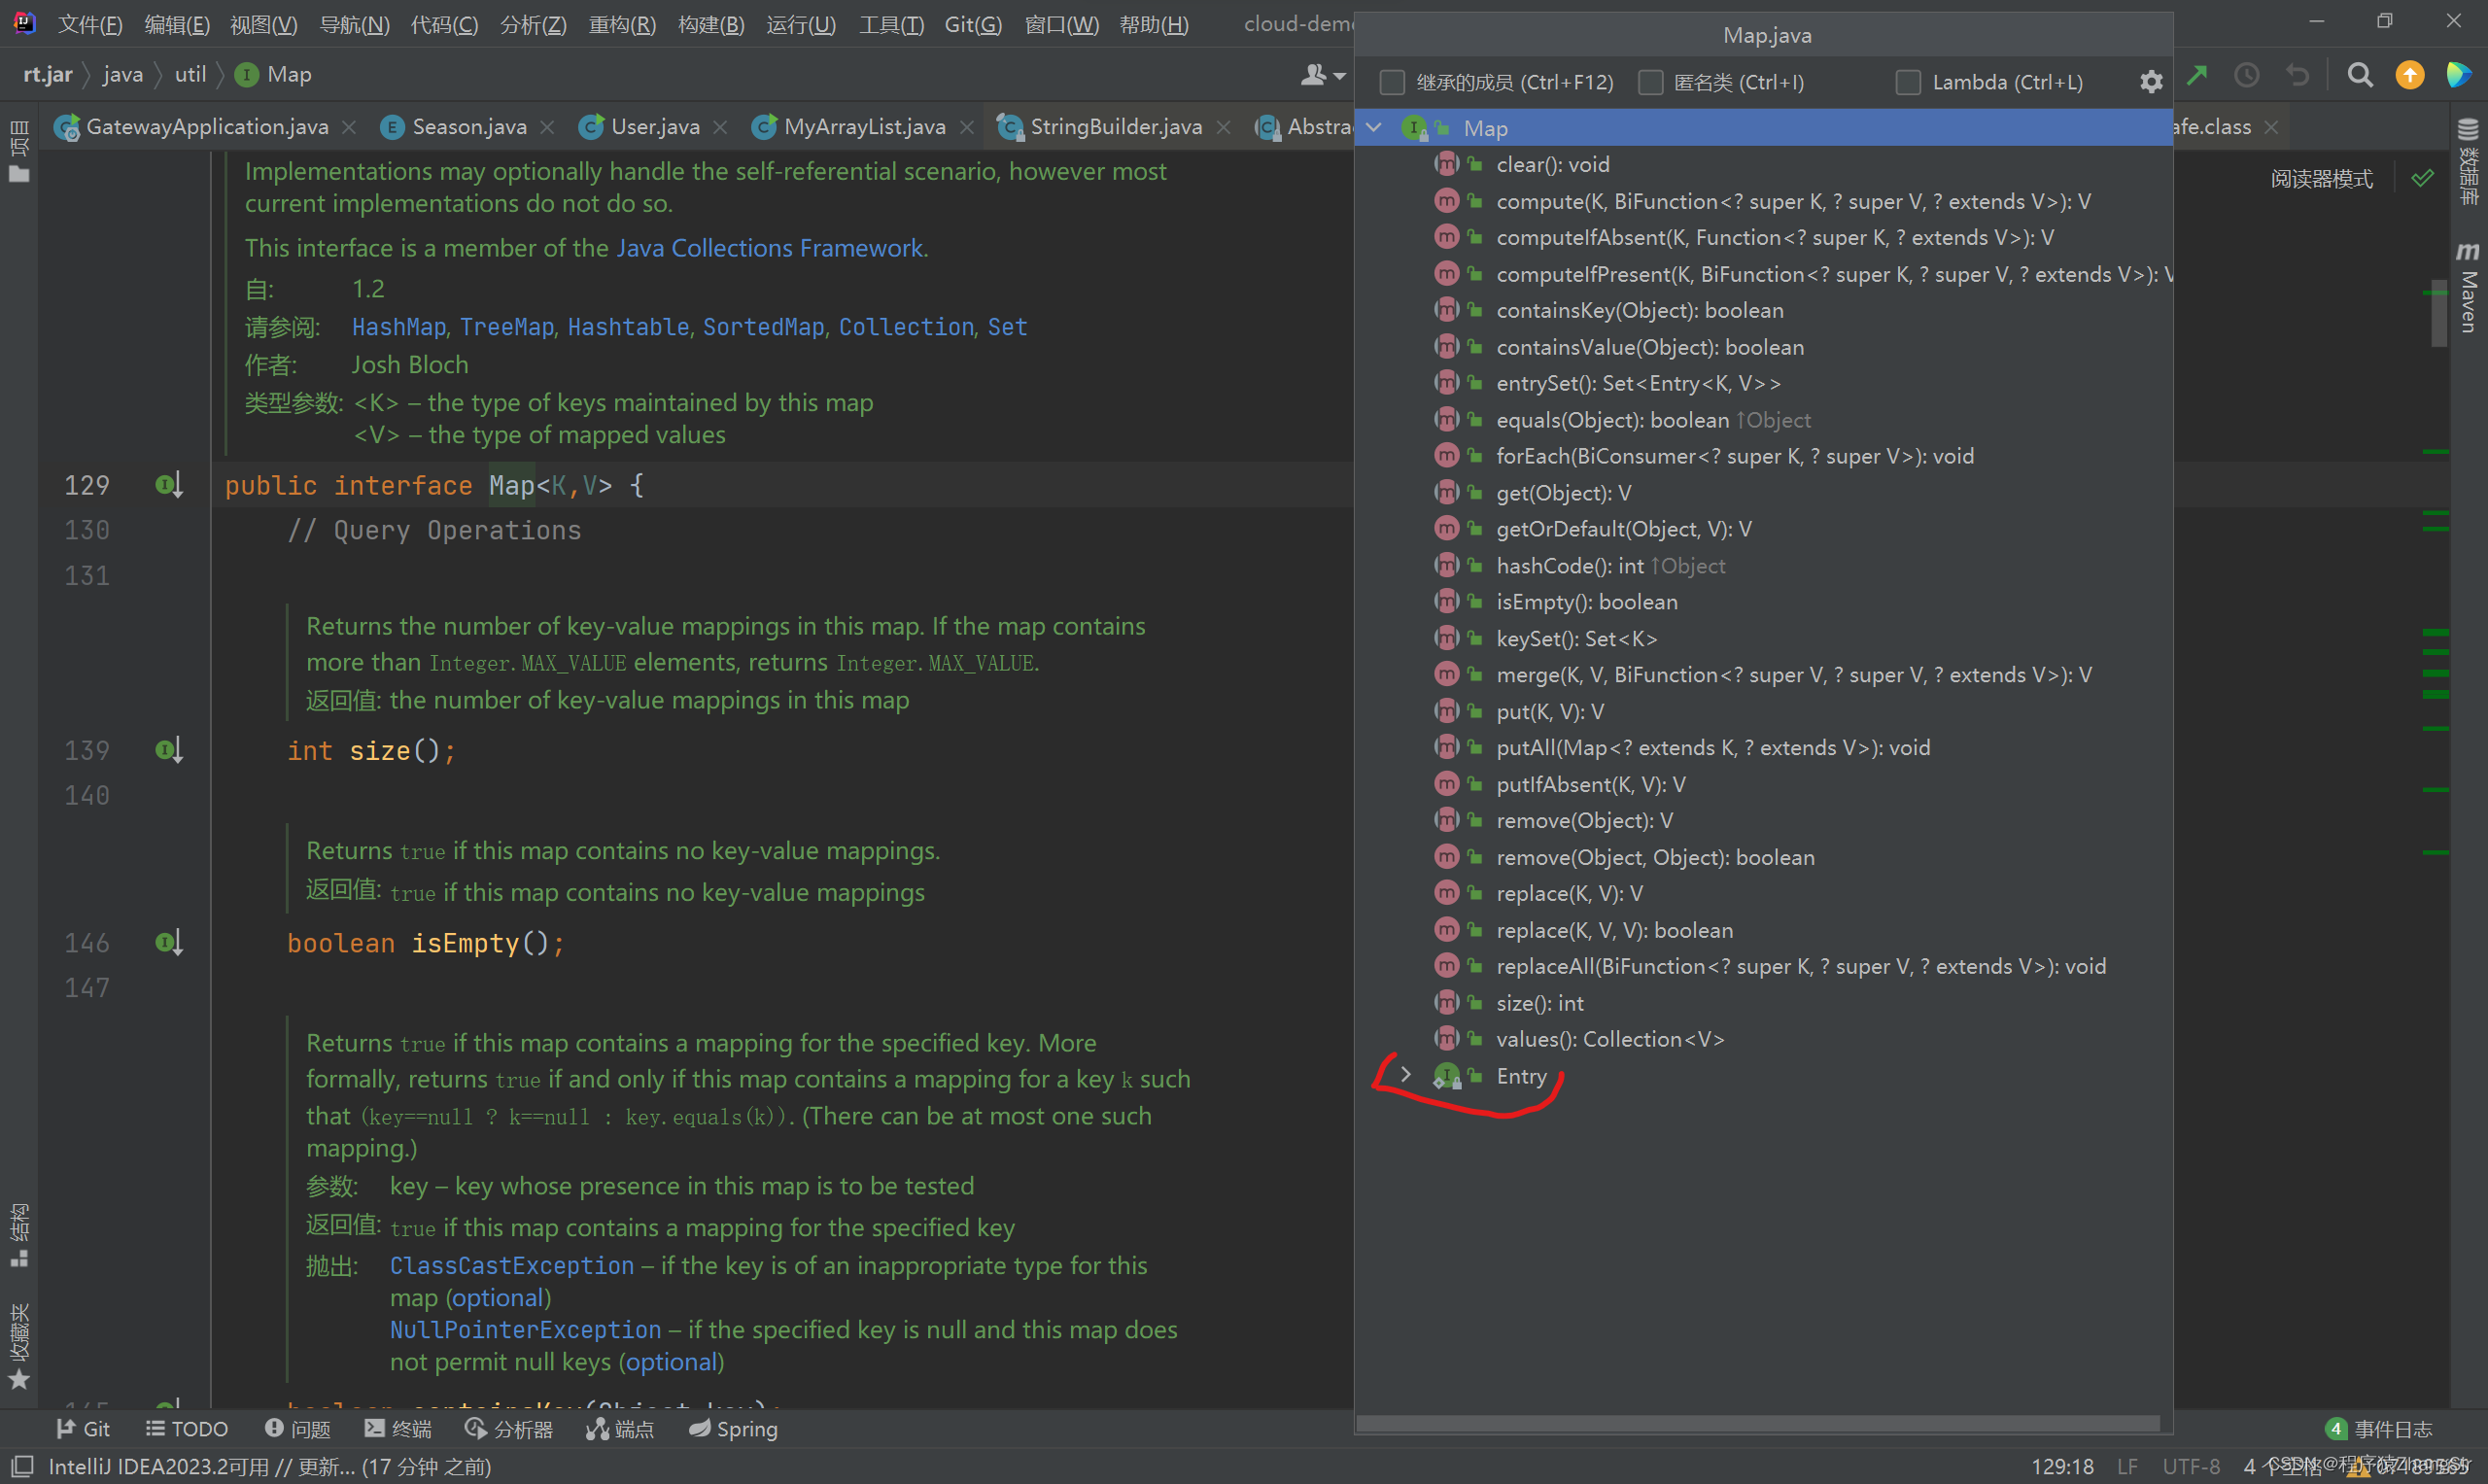
Task: Tick the 匿名类 checkbox
Action: tap(1650, 82)
